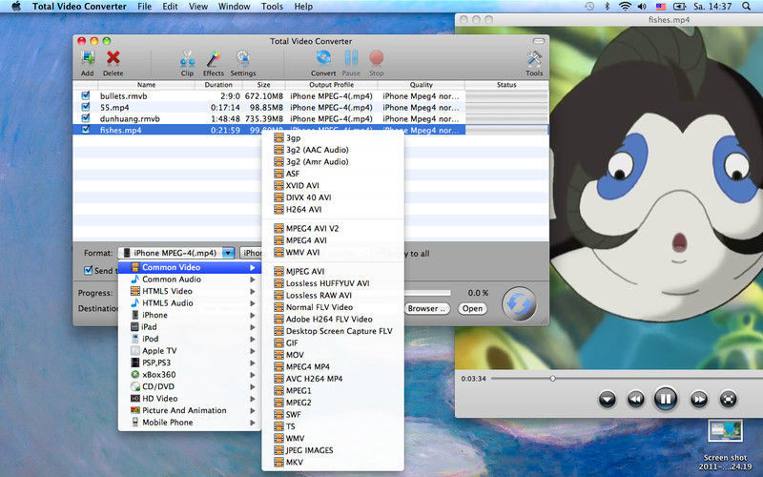Expand the HD Video submenu
The image size is (763, 477).
click(190, 398)
